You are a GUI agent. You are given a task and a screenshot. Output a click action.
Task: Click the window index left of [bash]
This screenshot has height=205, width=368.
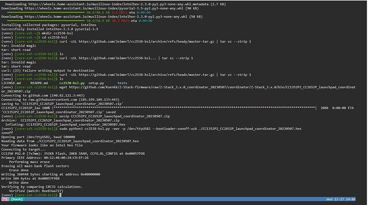(5, 199)
